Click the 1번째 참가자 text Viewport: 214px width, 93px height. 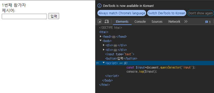tap(14, 5)
